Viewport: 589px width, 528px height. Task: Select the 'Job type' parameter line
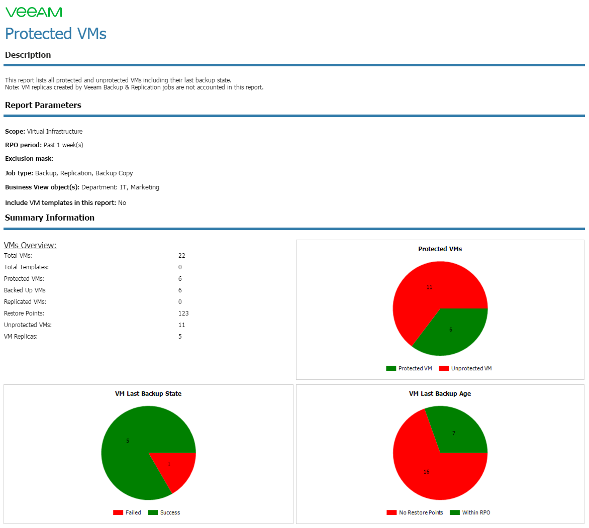coord(69,173)
